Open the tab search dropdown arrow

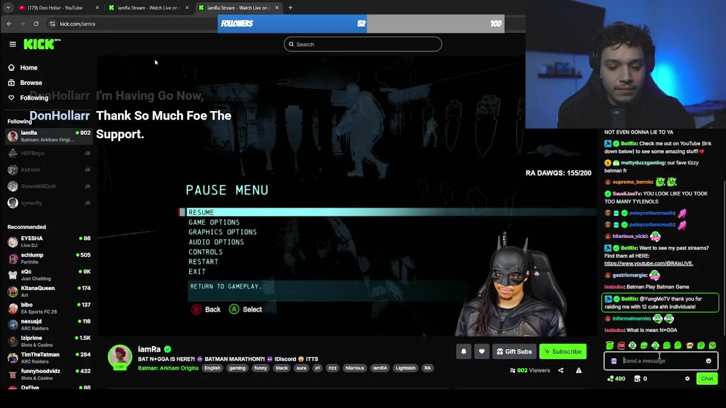8,8
